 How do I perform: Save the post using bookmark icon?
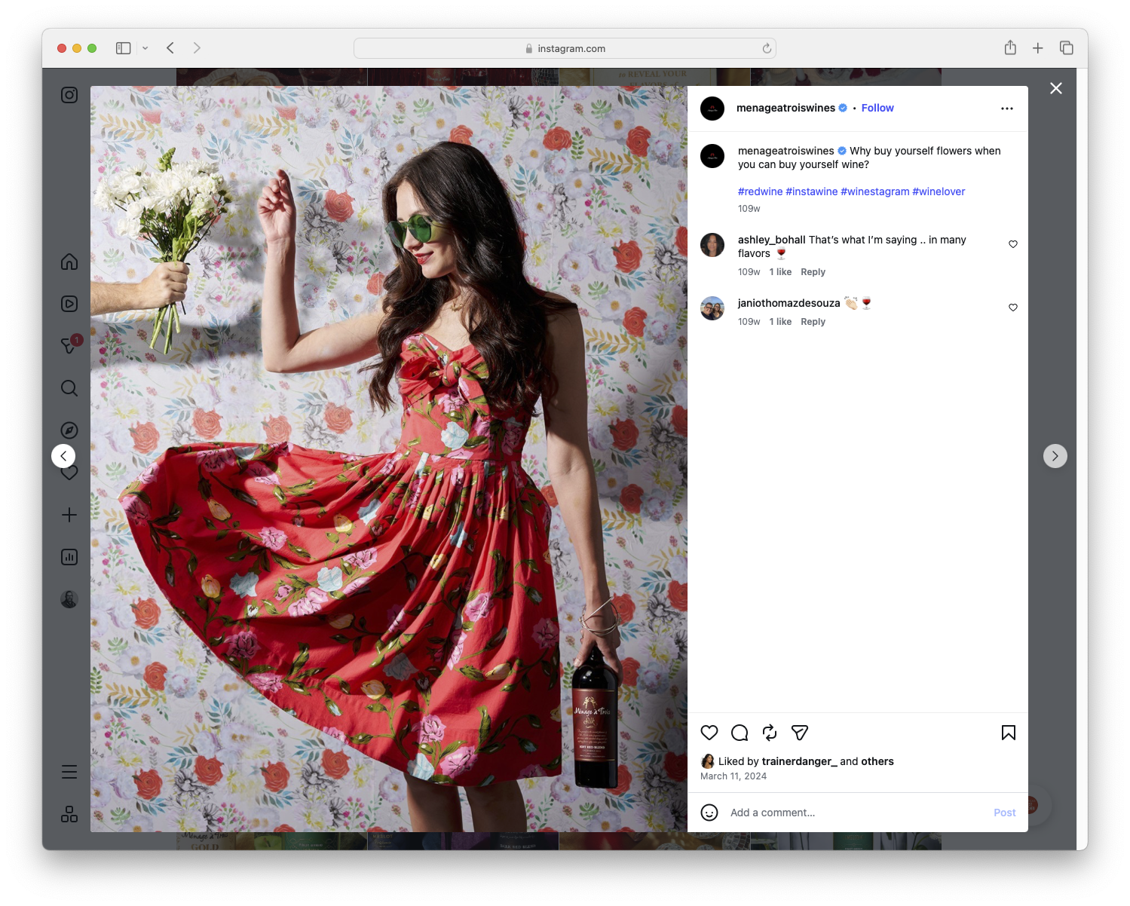tap(1008, 732)
